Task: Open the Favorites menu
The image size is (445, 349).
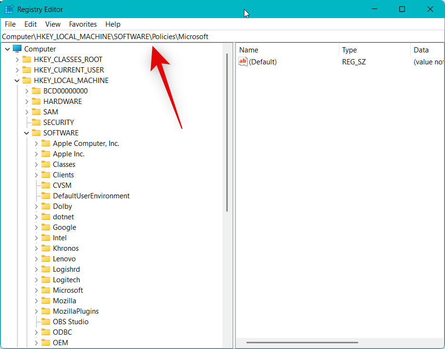Action: click(x=82, y=24)
